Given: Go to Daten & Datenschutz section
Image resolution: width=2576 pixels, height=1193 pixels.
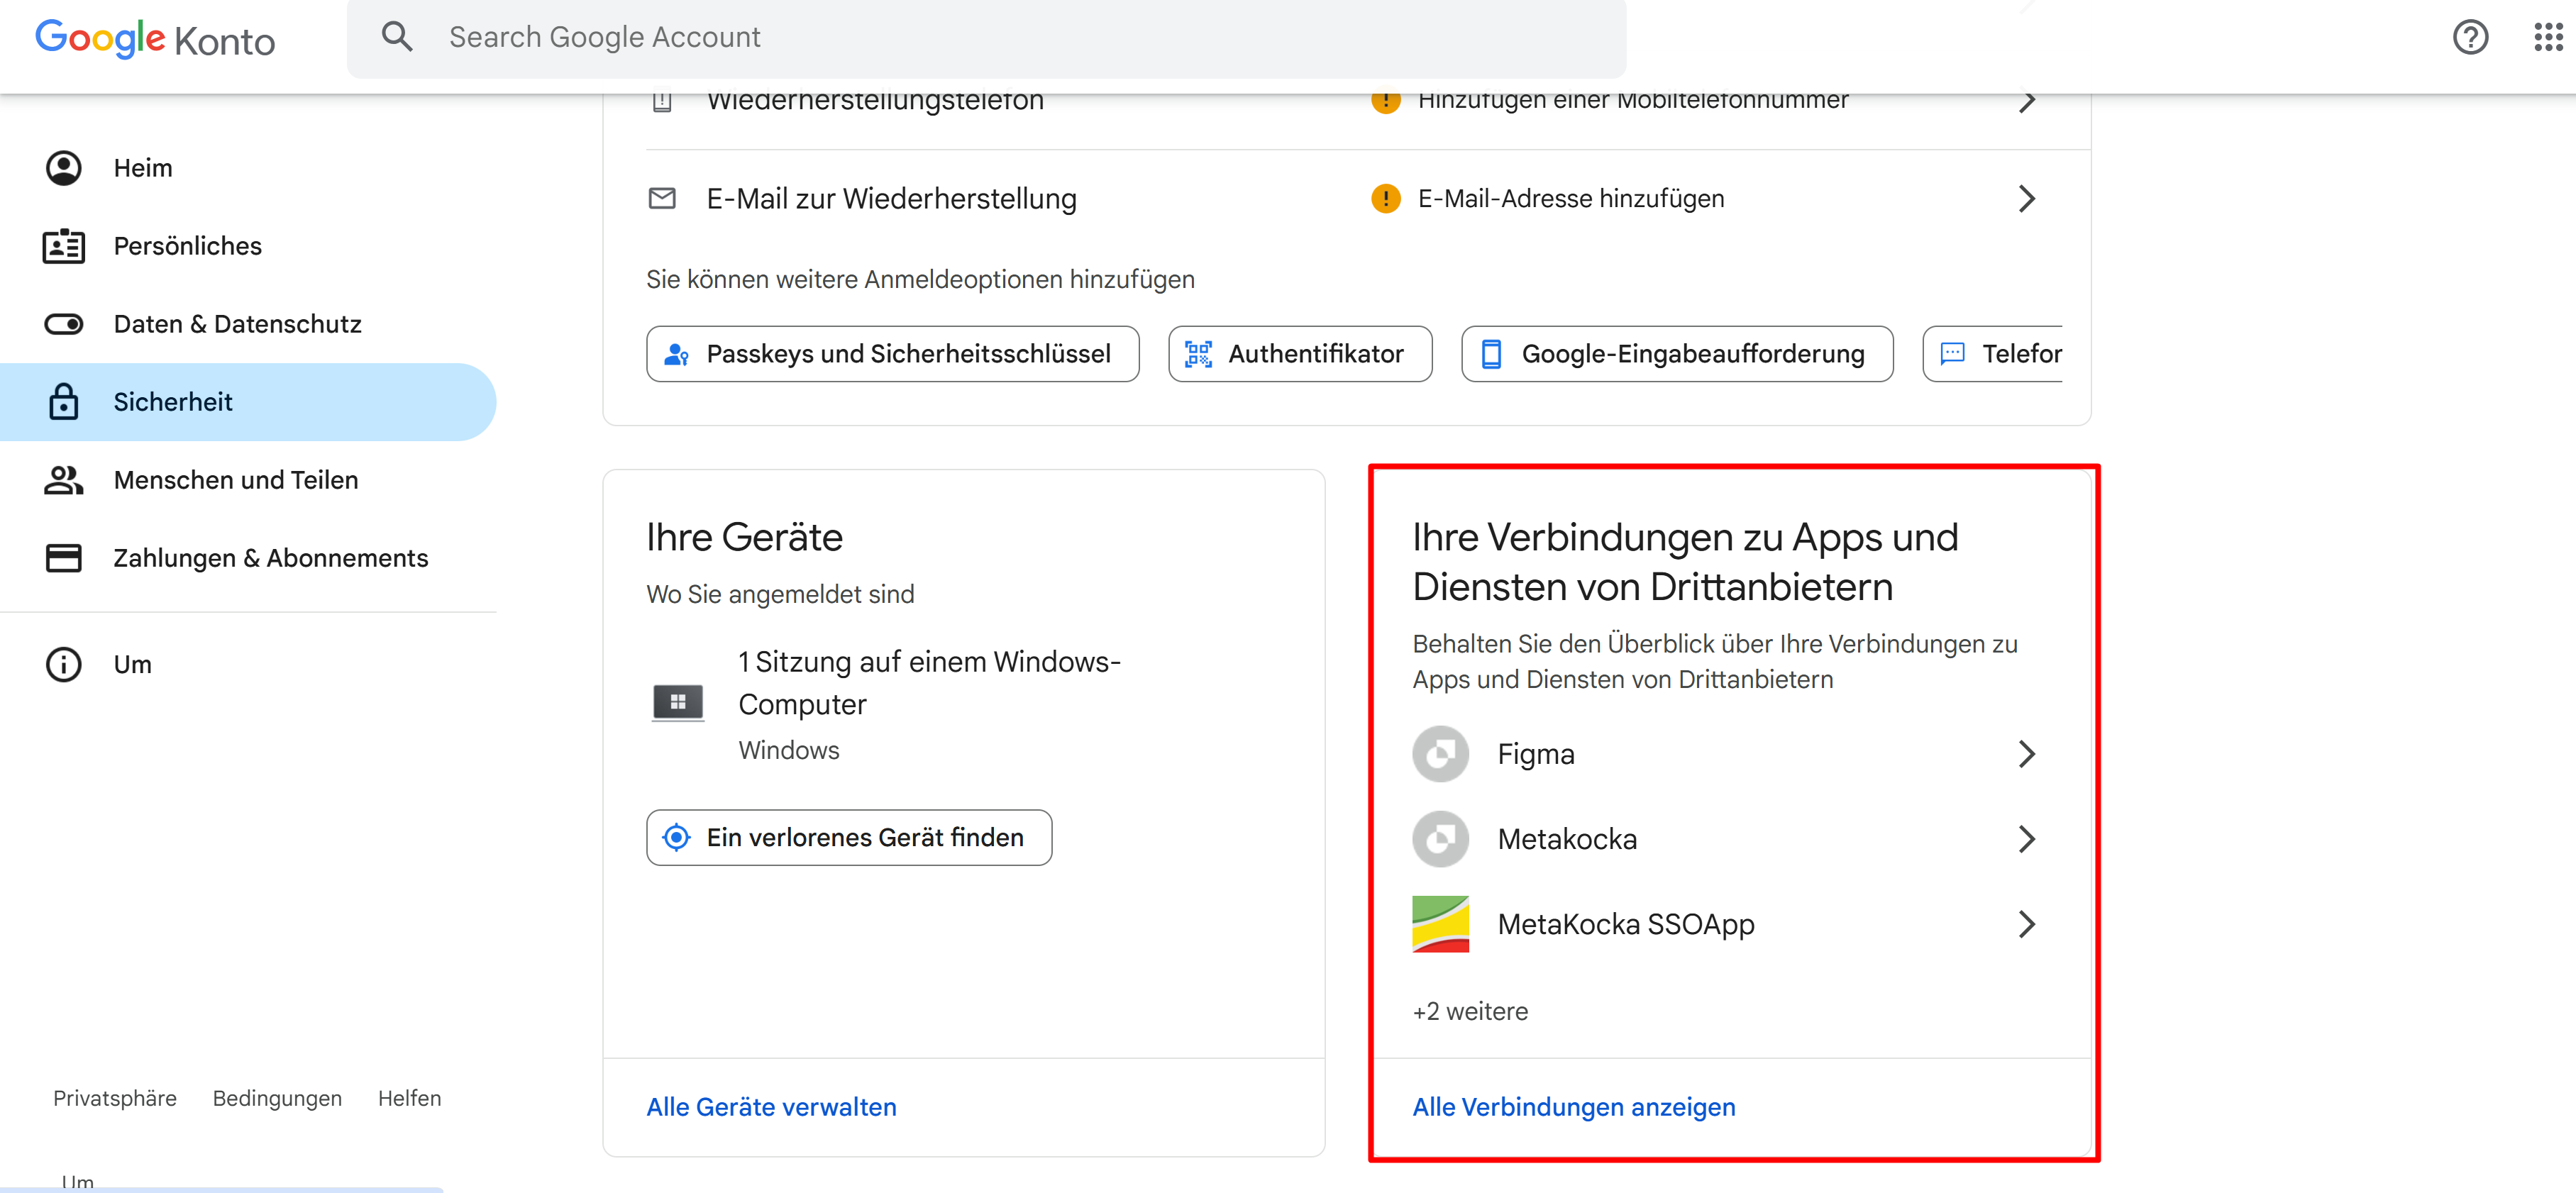Looking at the screenshot, I should [237, 324].
